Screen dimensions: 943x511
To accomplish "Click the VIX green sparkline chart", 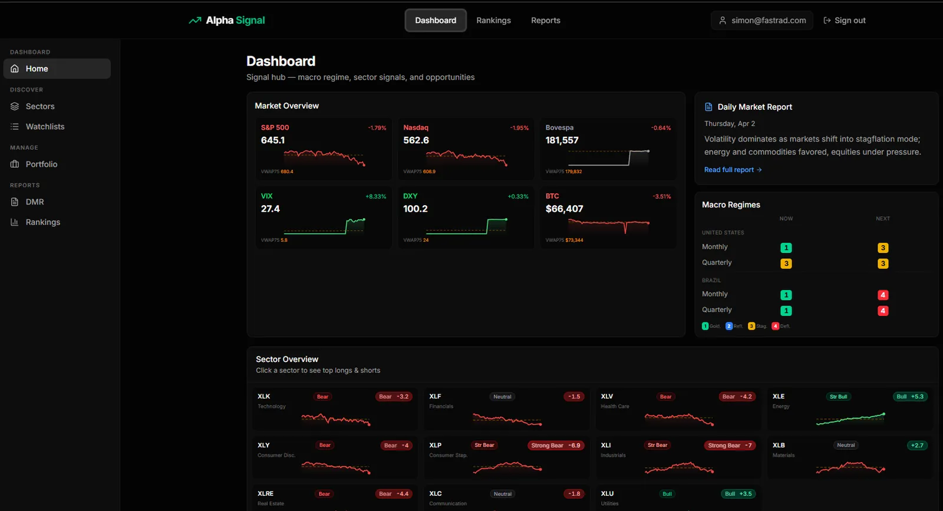I will pos(325,226).
